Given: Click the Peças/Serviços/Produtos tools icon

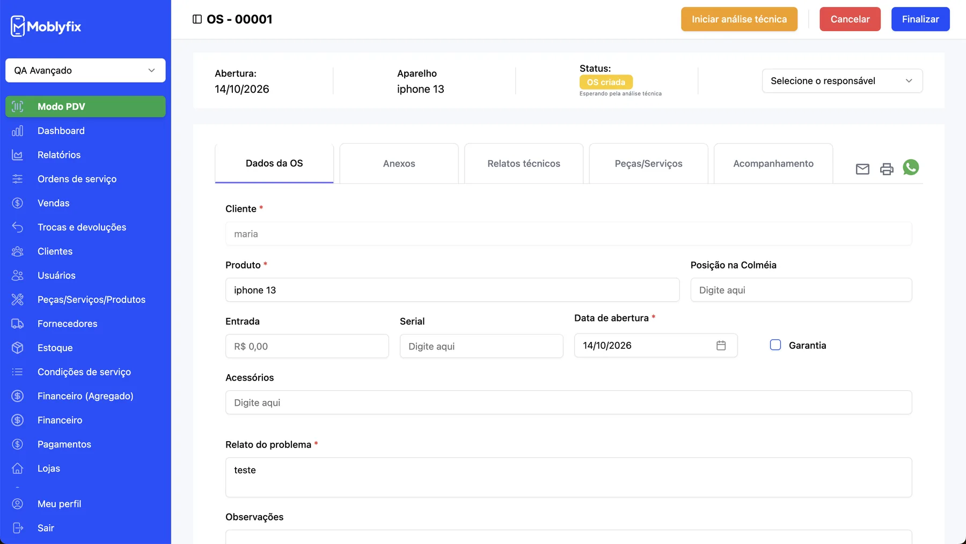Looking at the screenshot, I should tap(18, 300).
